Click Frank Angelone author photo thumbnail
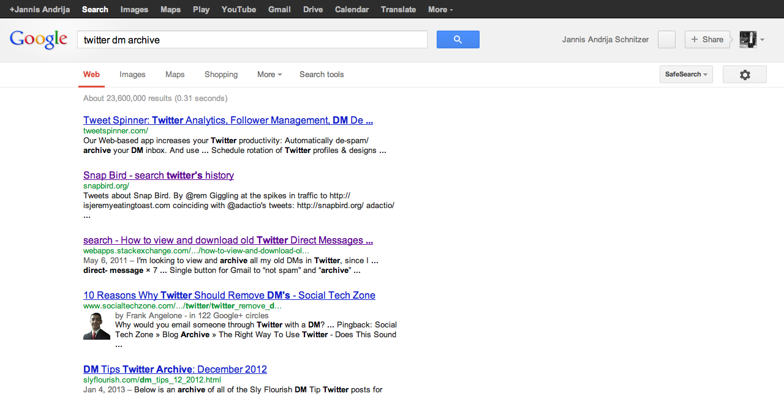Viewport: 784px width, 396px height. coord(97,326)
